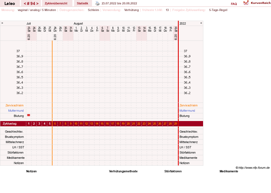Click the 6:20 time on 23 July
This screenshot has width=271, height=193.
29,37
